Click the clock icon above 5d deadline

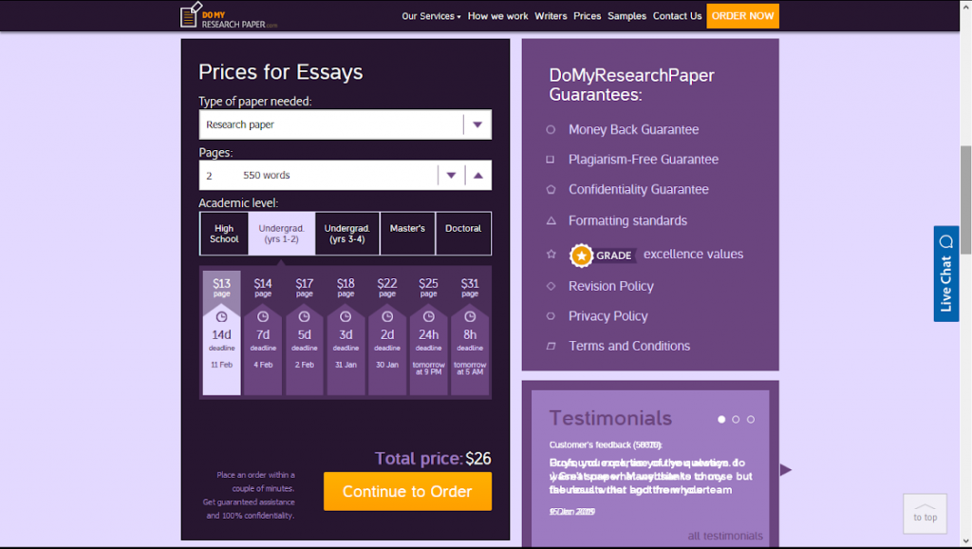click(305, 317)
